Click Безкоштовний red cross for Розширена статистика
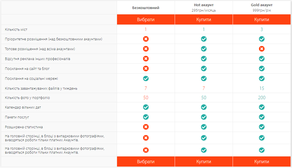 146,127
